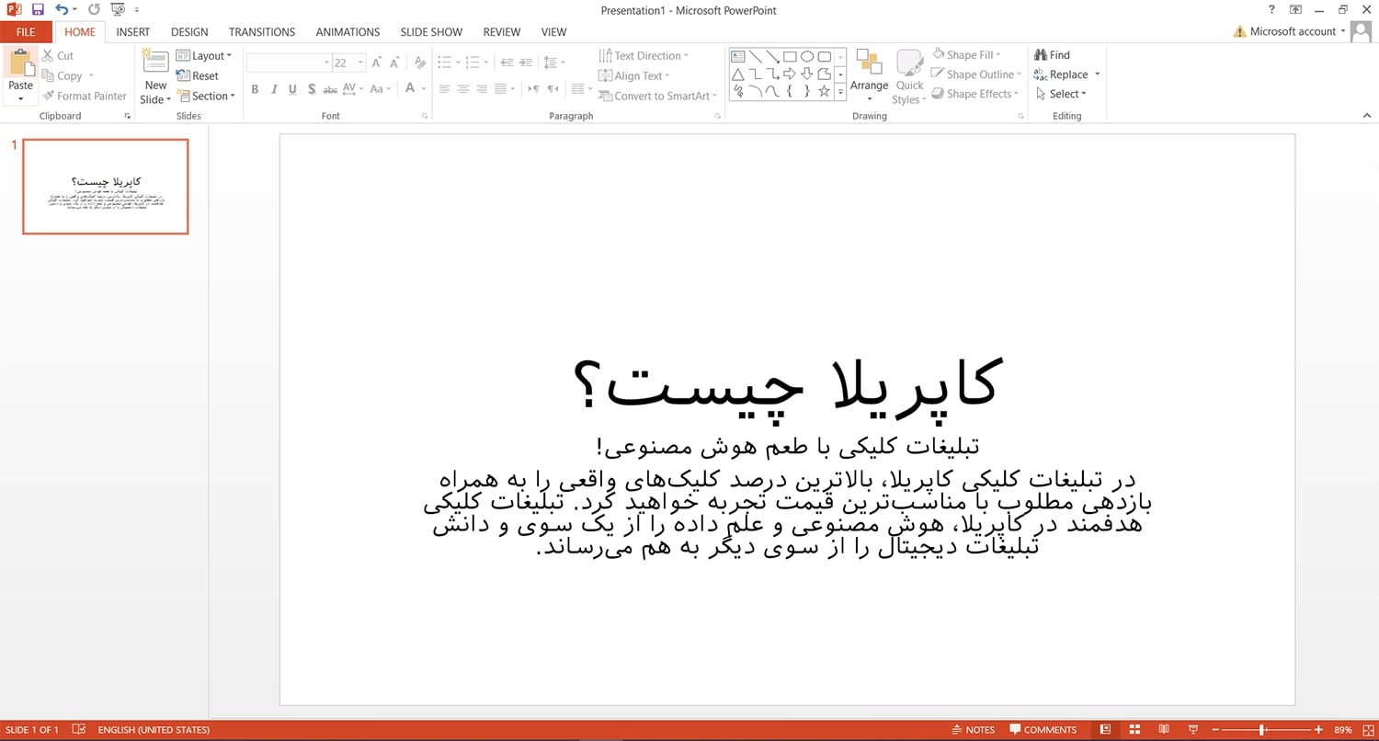Open Quick Styles gallery

(x=908, y=78)
